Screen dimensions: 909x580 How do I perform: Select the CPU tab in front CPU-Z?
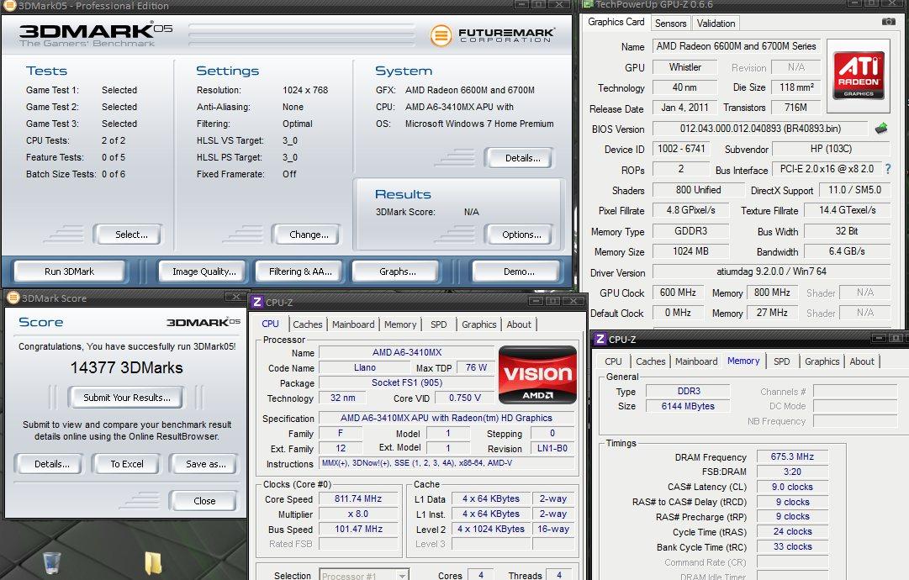pyautogui.click(x=270, y=324)
